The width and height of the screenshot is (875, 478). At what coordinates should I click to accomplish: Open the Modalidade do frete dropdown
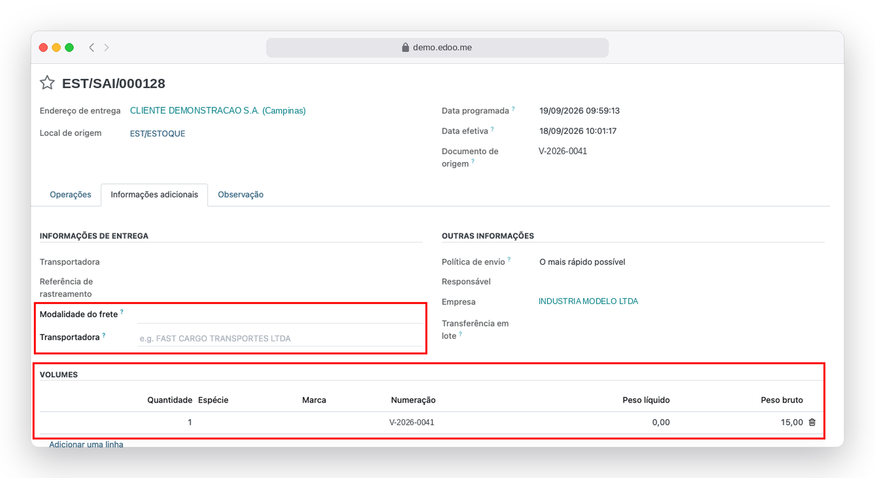(x=280, y=315)
